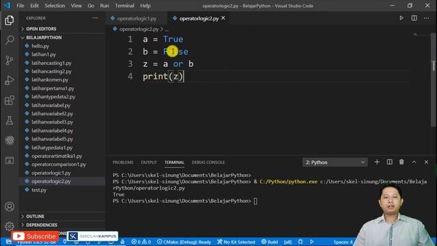This screenshot has height=246, width=437.
Task: Click CMake launch play icon in status bar
Action: 312,242
